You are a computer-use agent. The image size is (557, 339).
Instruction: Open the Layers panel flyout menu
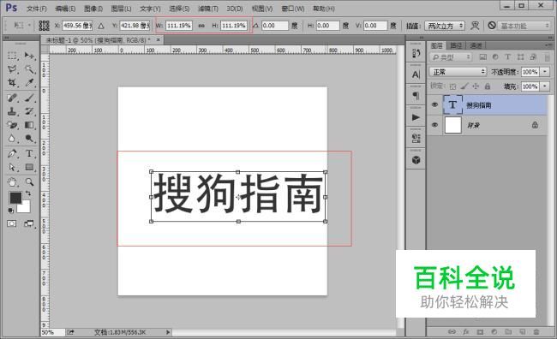coord(548,45)
